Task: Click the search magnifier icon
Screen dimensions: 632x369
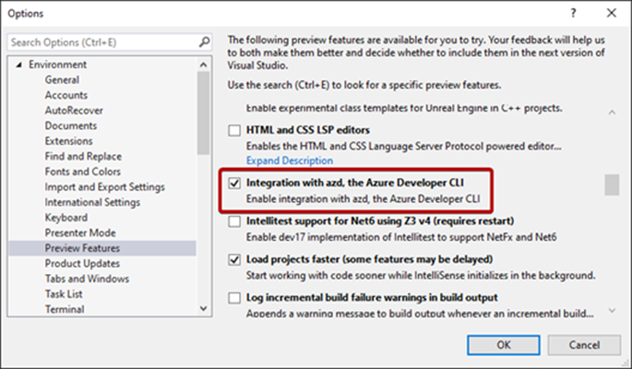Action: [x=204, y=42]
